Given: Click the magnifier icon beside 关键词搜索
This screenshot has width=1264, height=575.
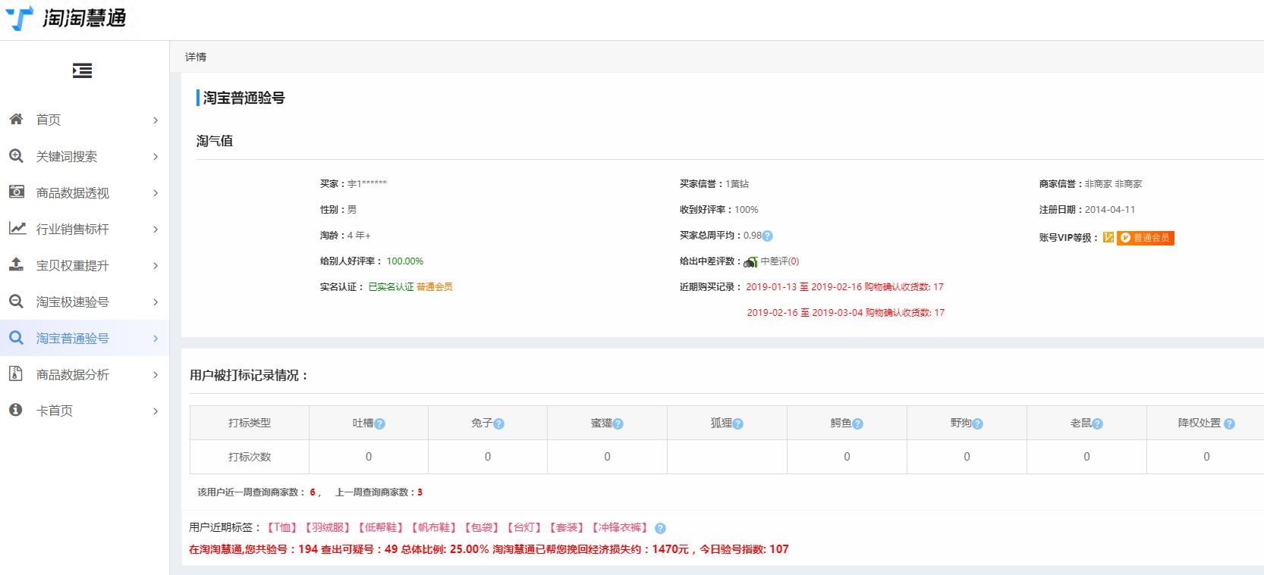Looking at the screenshot, I should pyautogui.click(x=16, y=155).
